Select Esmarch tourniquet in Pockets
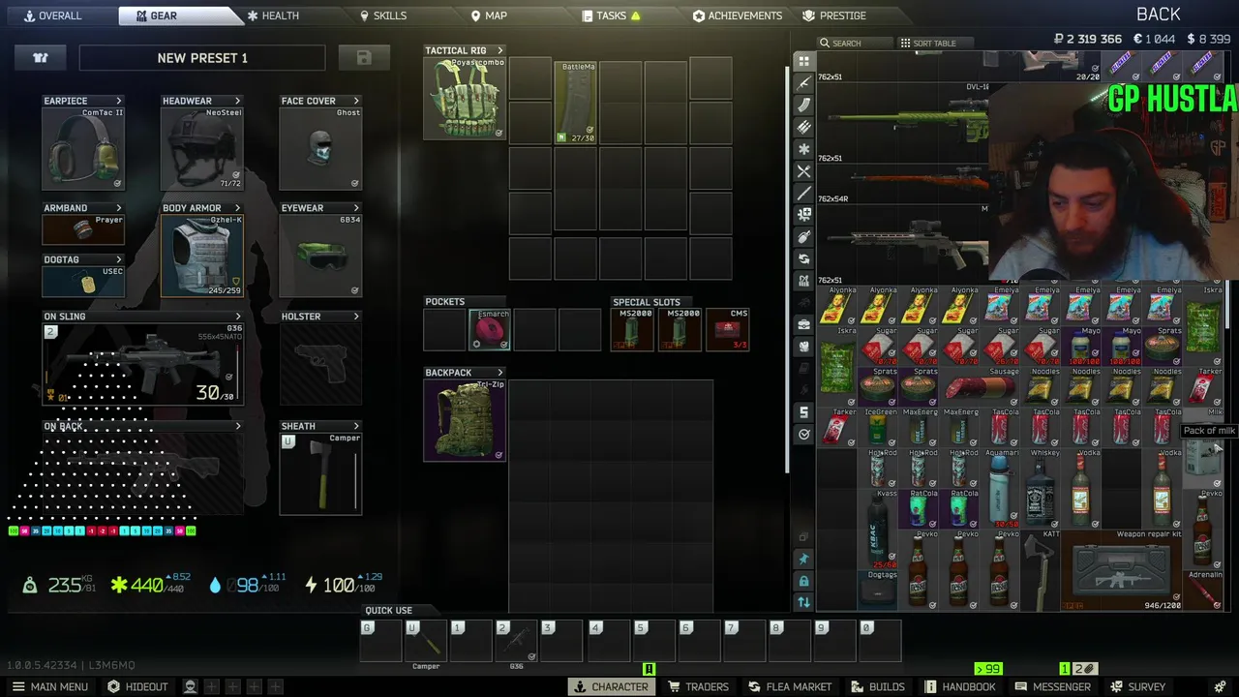This screenshot has width=1239, height=697. tap(490, 330)
